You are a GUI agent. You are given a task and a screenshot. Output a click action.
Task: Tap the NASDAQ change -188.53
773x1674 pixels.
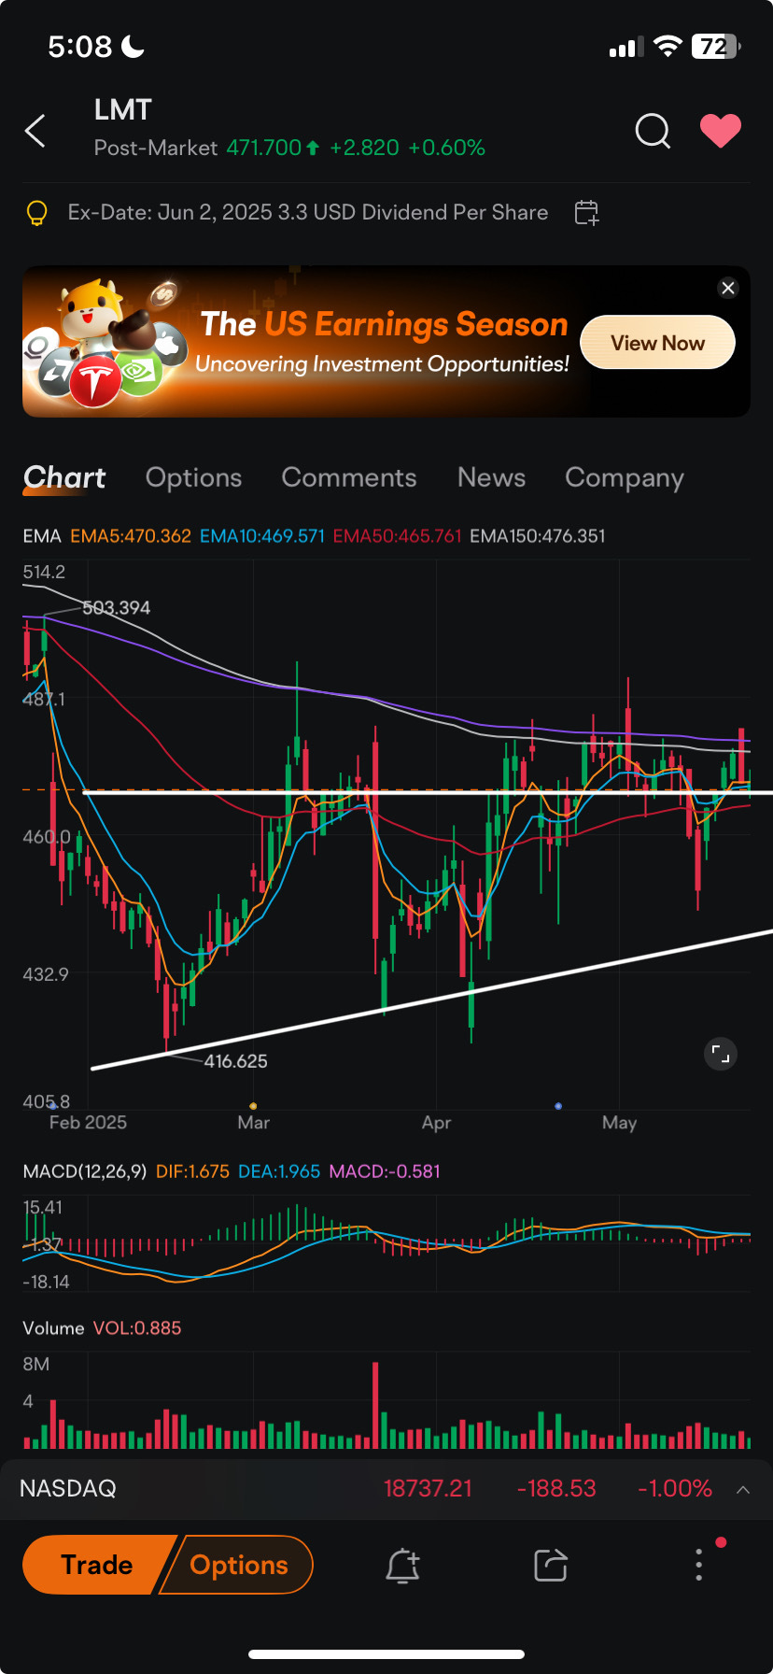pyautogui.click(x=556, y=1489)
